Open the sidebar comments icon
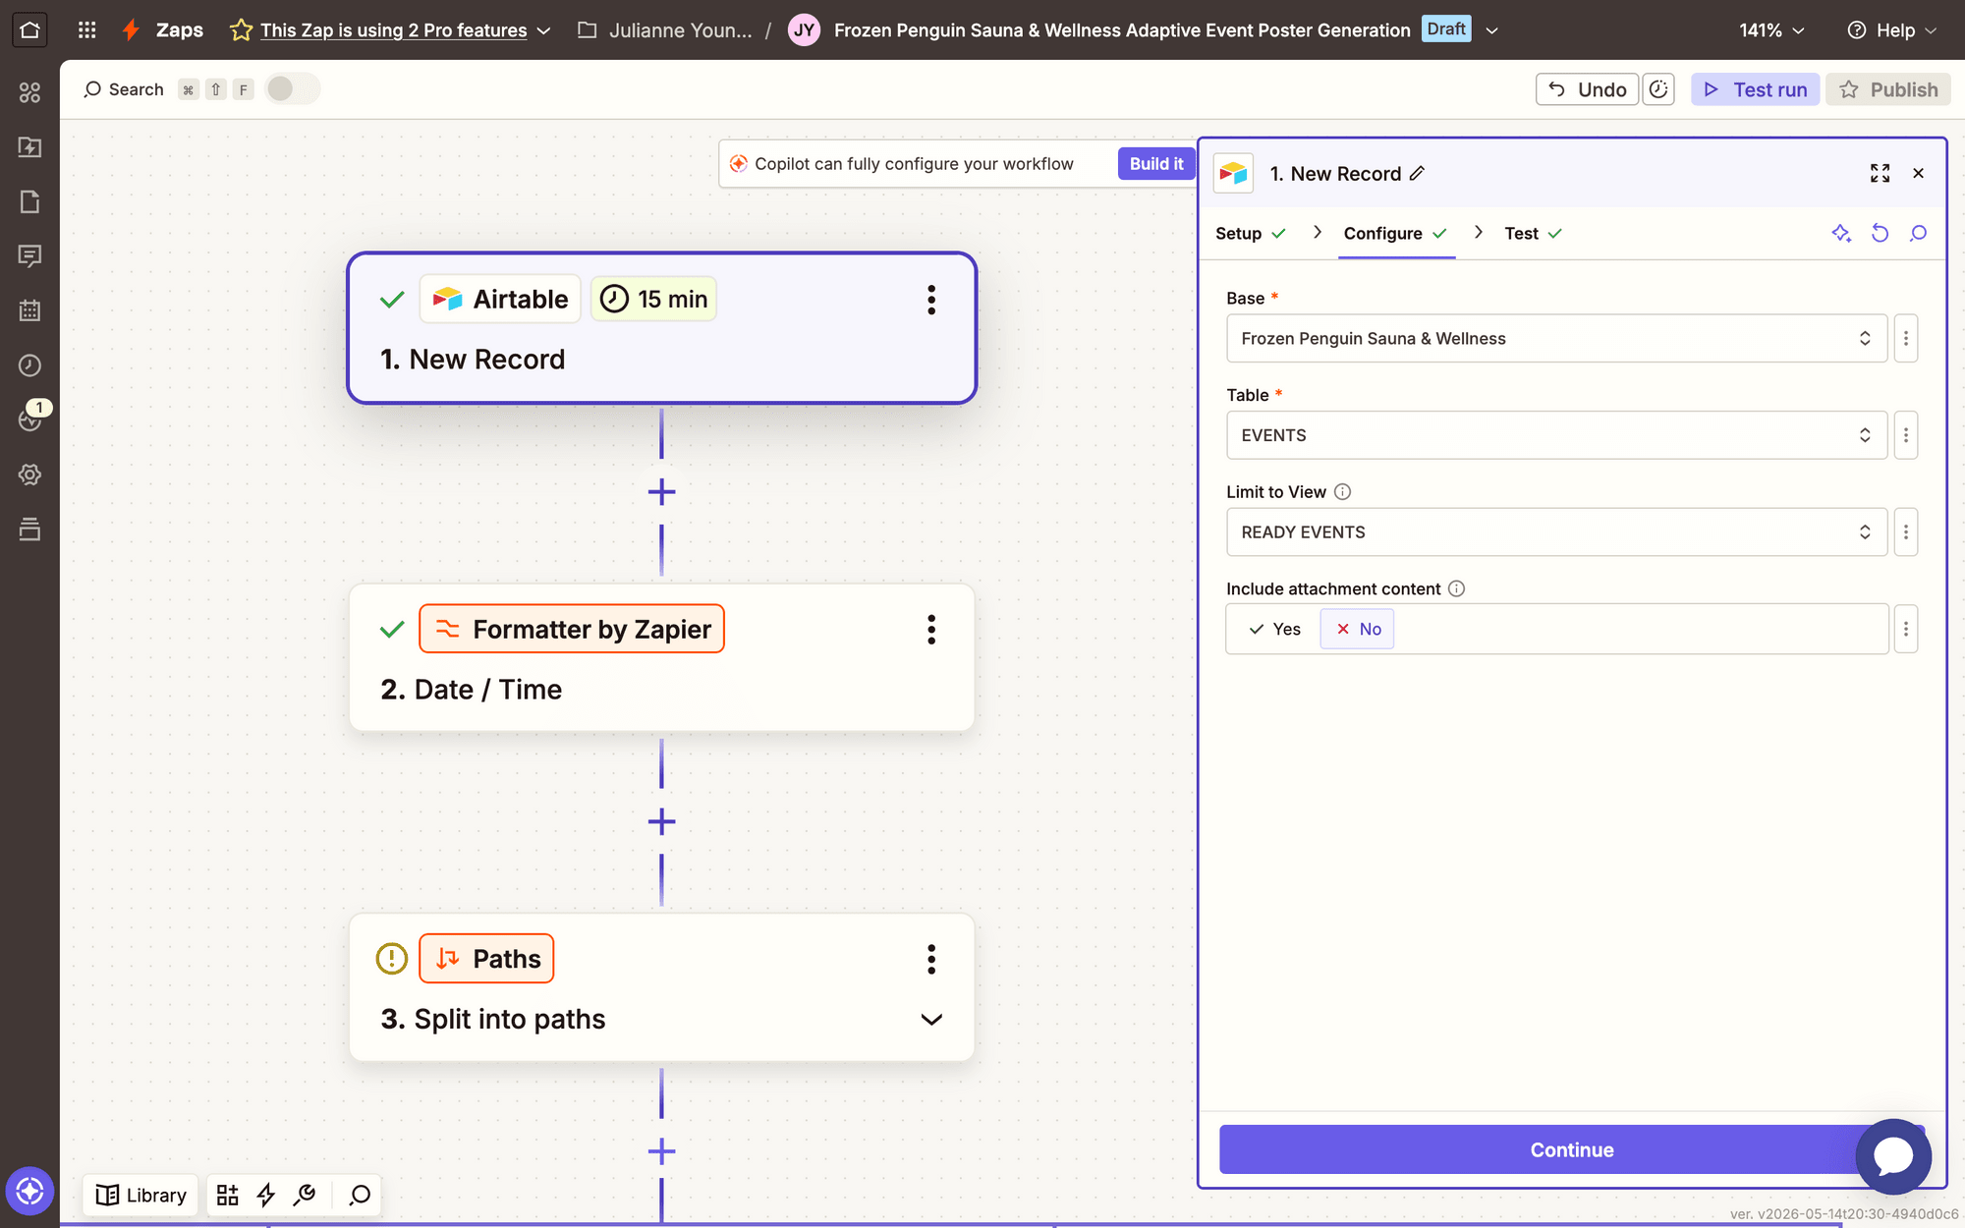Screen dimensions: 1965x1228 29,256
